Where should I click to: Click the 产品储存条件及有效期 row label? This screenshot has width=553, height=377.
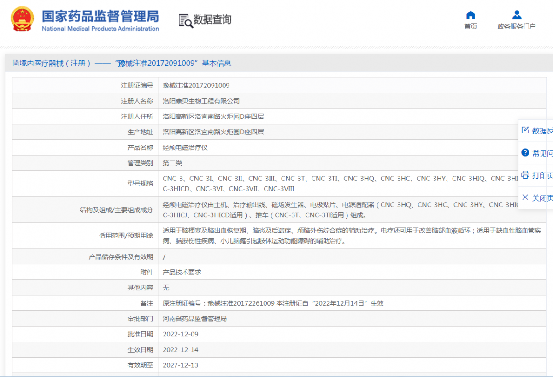121,256
